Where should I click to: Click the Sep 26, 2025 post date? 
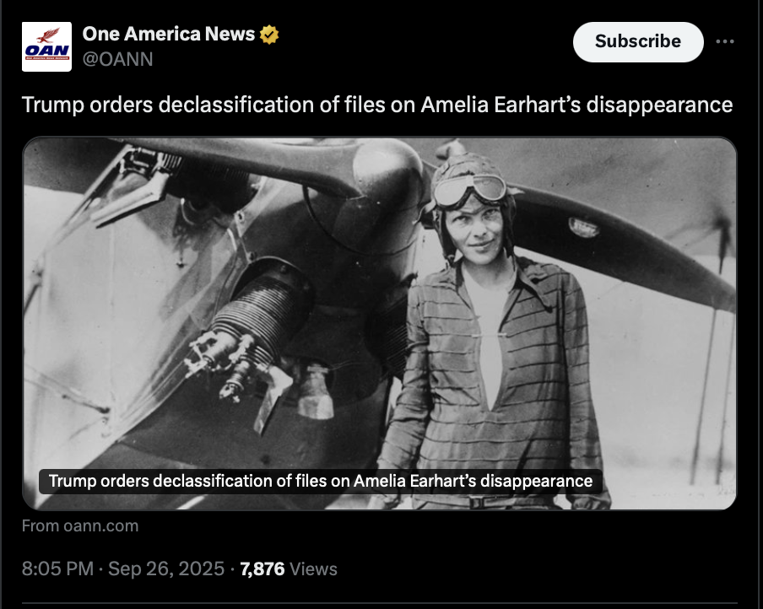click(167, 569)
